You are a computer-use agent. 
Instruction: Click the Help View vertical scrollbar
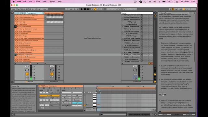(x=195, y=52)
